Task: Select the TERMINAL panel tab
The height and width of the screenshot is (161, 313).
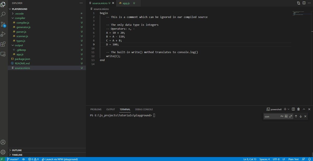Action: [x=125, y=109]
